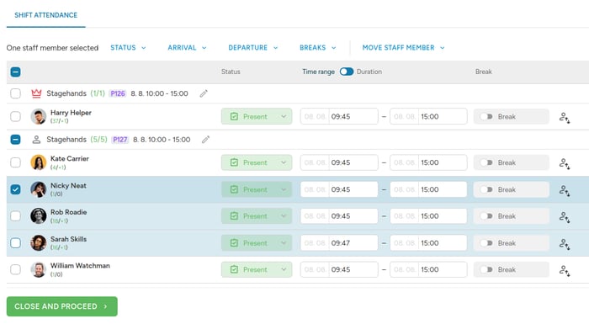Switch to the SHIFT ATTENDANCE tab

click(x=45, y=15)
